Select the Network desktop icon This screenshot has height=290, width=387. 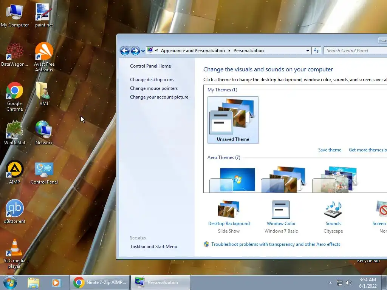tap(44, 133)
